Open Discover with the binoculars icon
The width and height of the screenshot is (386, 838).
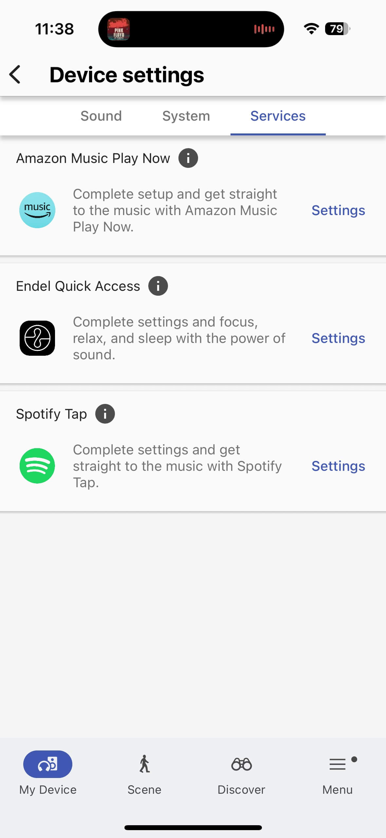click(x=241, y=765)
